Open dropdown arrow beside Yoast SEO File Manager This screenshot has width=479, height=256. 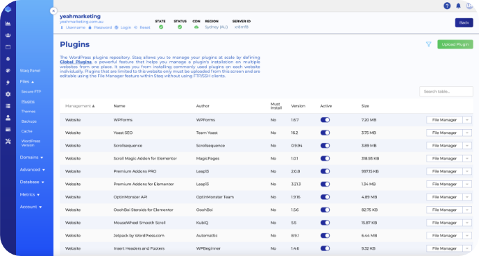(x=467, y=133)
